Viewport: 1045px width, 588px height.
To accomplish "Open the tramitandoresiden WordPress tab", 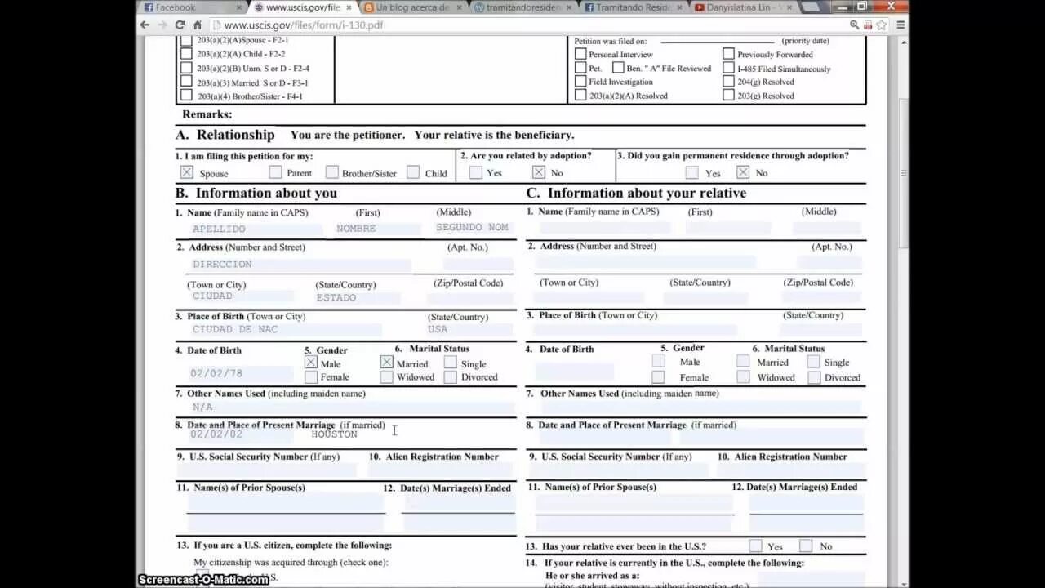I will pyautogui.click(x=523, y=7).
